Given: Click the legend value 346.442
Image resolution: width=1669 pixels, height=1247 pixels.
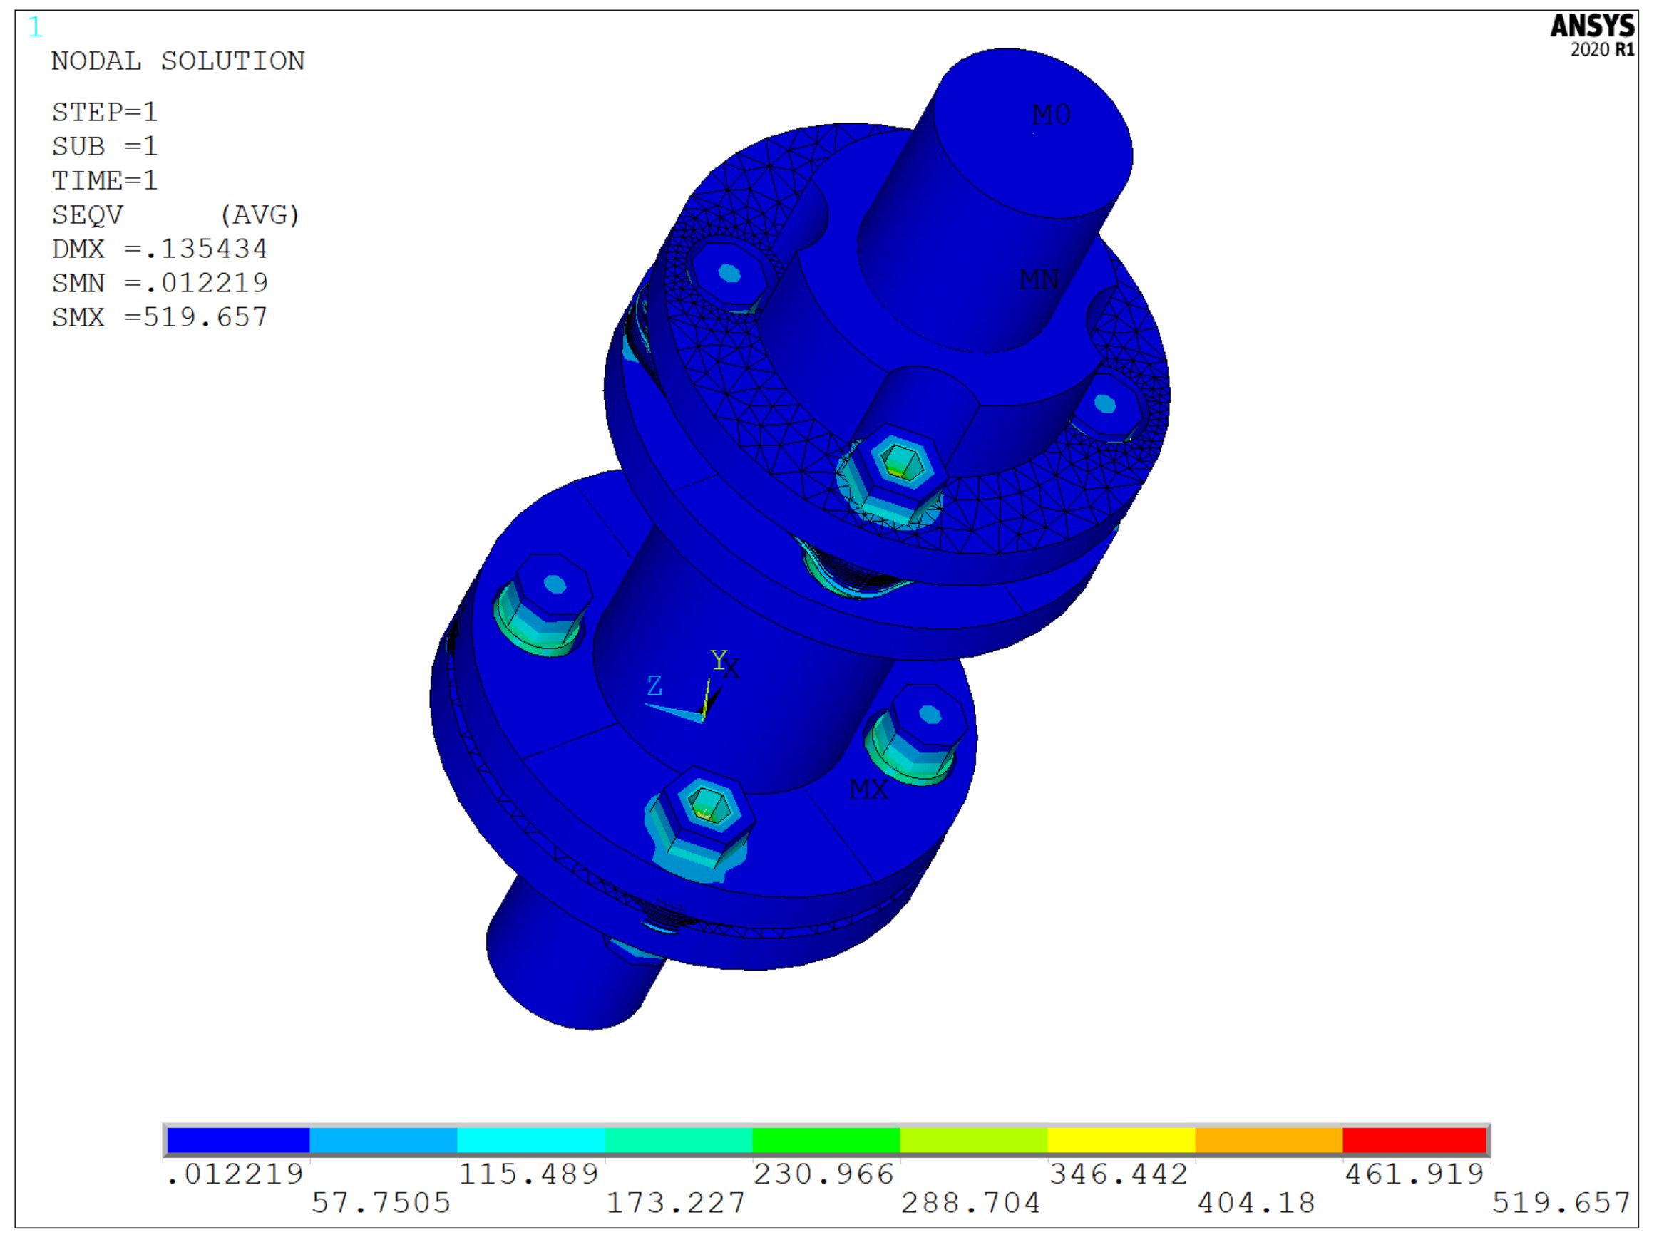Looking at the screenshot, I should 1119,1174.
